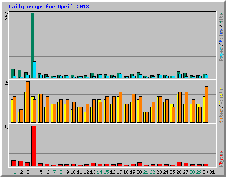Click the green day label 8
226x177 pixels.
[61, 172]
